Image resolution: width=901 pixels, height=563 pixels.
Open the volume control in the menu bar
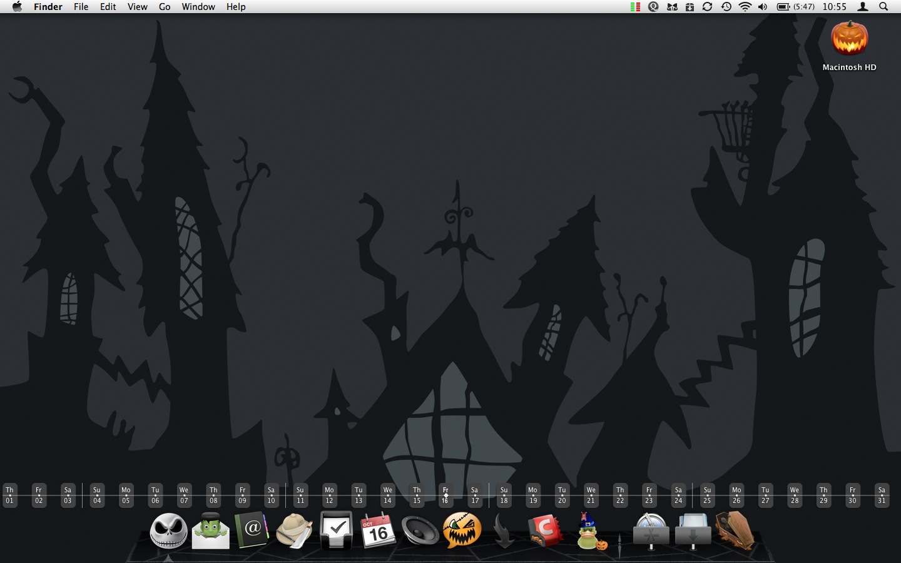[763, 7]
